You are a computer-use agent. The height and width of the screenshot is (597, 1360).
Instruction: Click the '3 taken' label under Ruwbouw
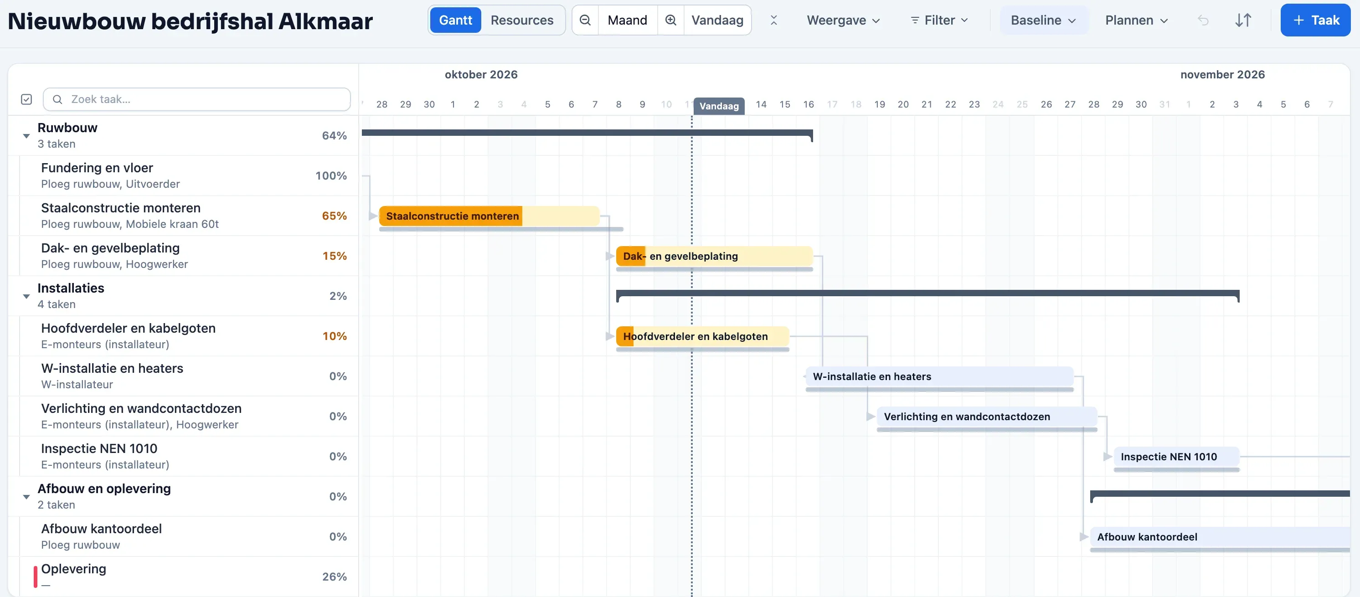[x=57, y=144]
